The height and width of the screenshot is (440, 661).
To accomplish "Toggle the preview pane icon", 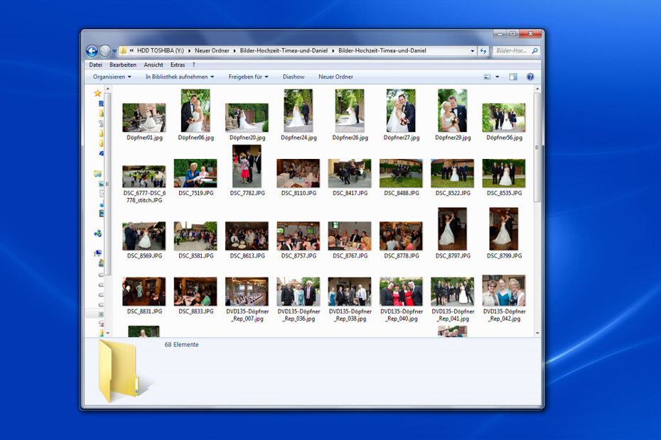I will point(513,77).
